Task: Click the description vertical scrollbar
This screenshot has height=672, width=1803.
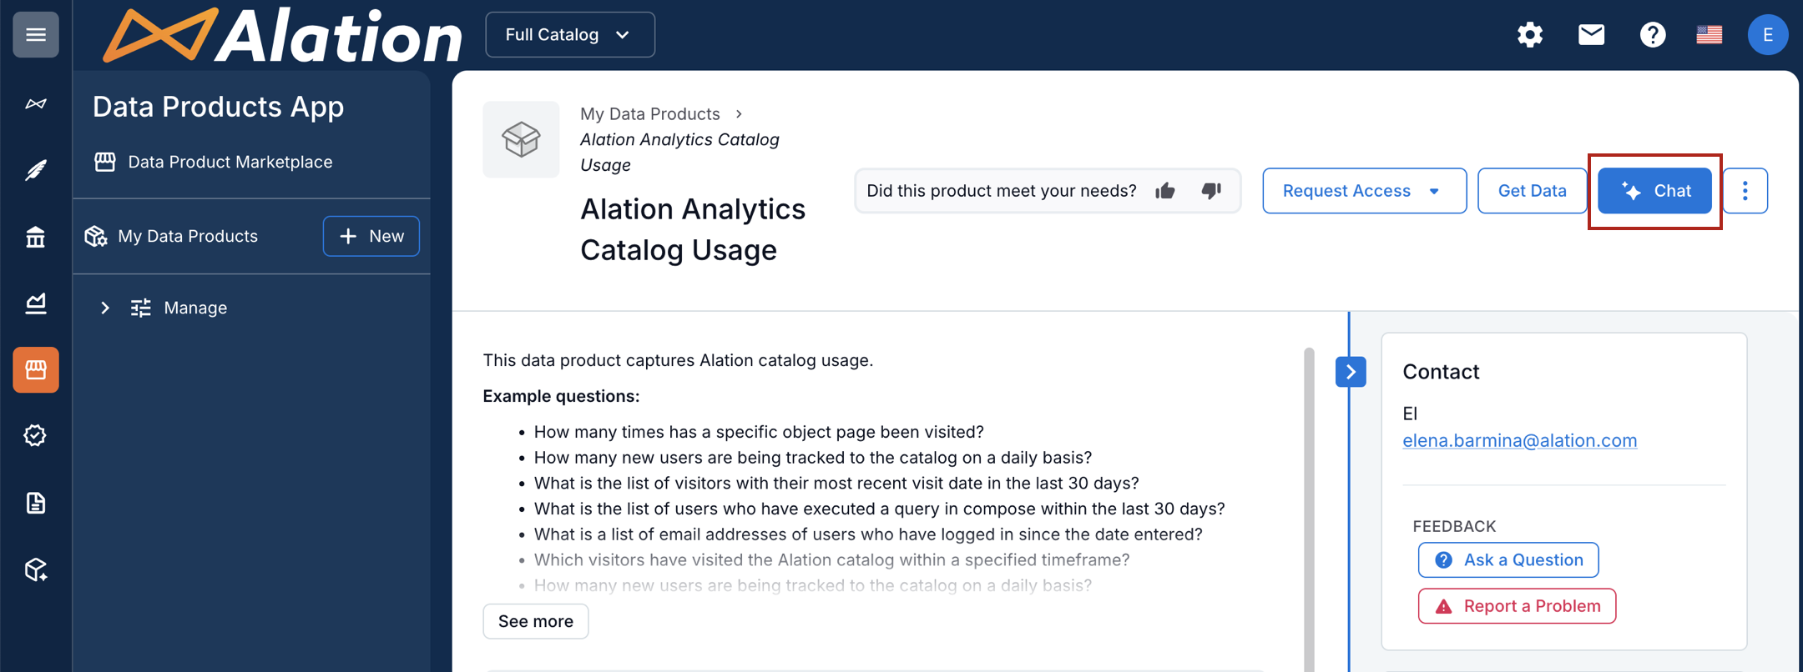Action: 1309,500
